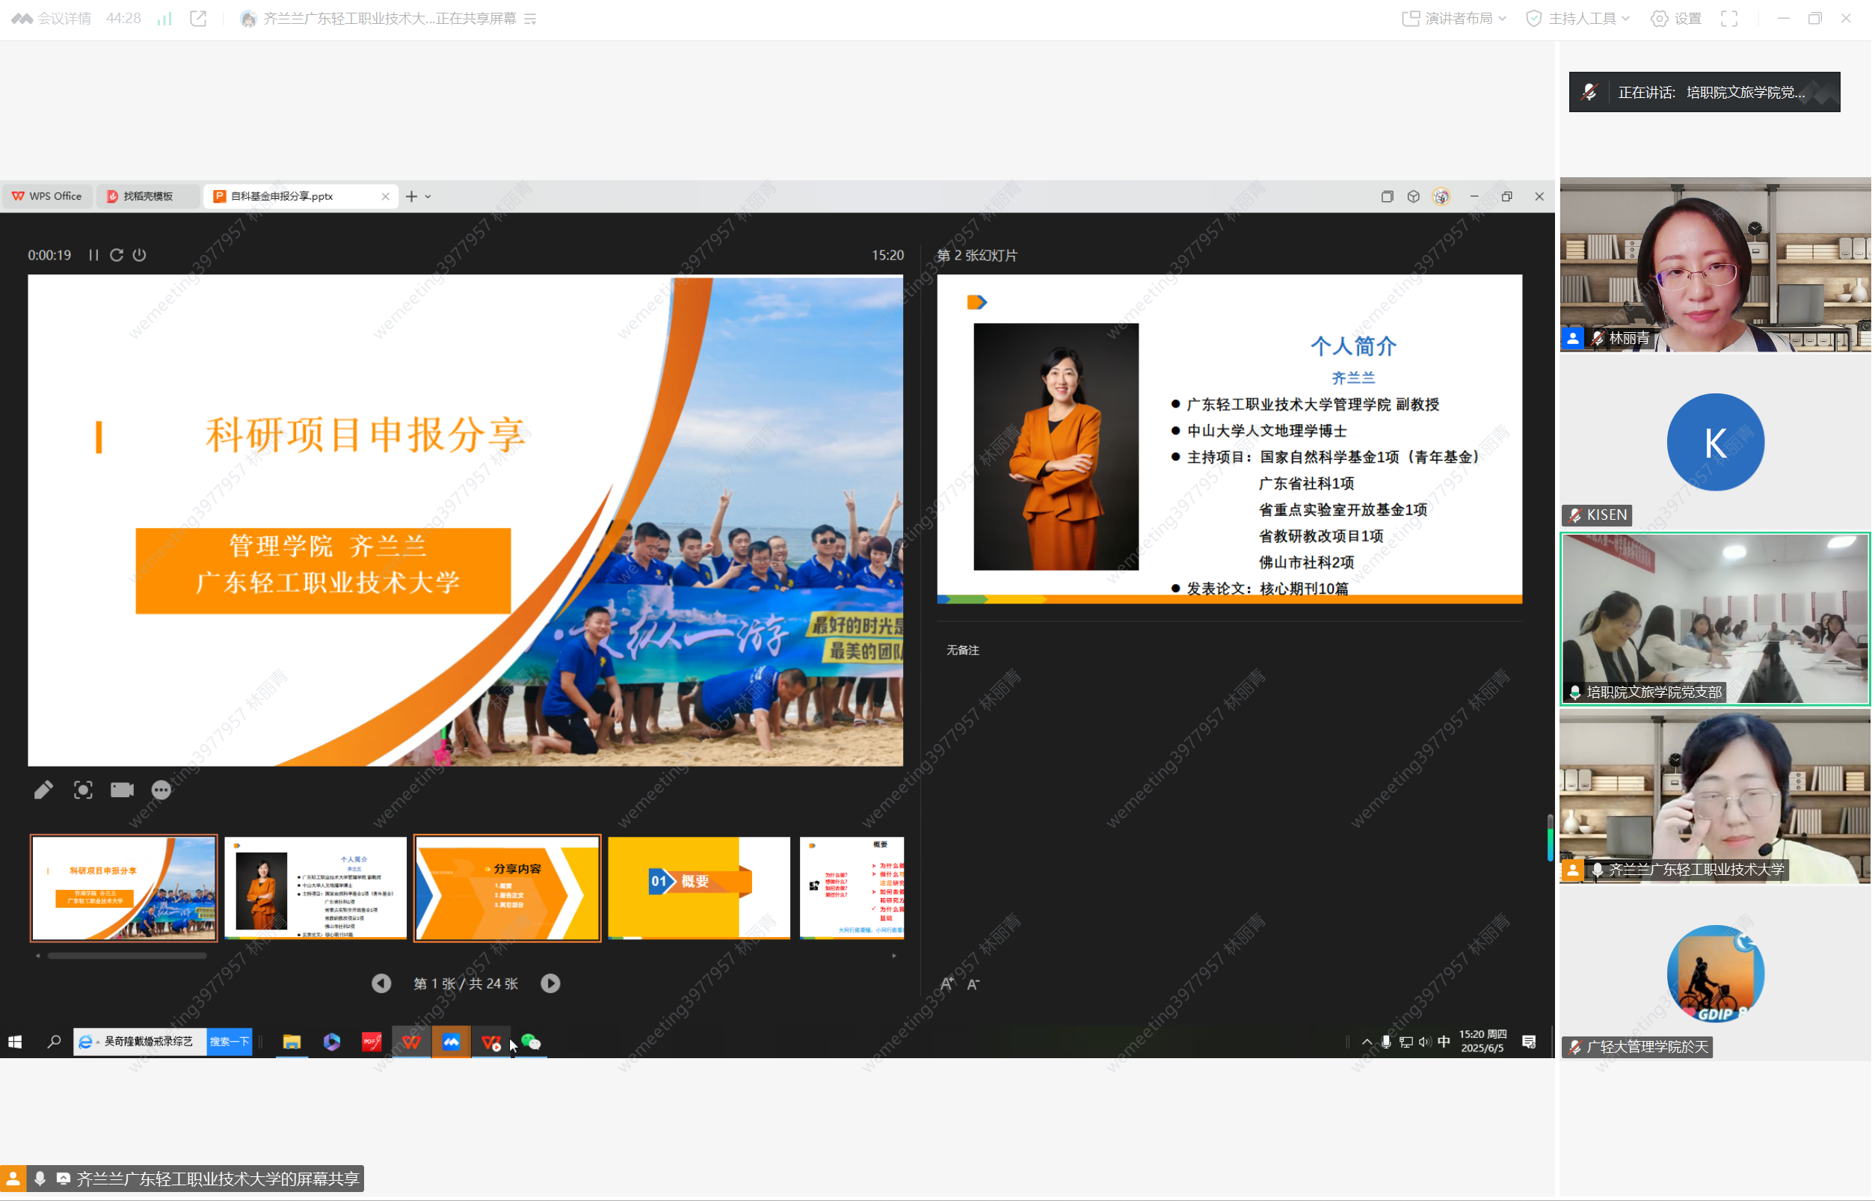Go to the next slide arrow
This screenshot has height=1201, width=1875.
[550, 983]
